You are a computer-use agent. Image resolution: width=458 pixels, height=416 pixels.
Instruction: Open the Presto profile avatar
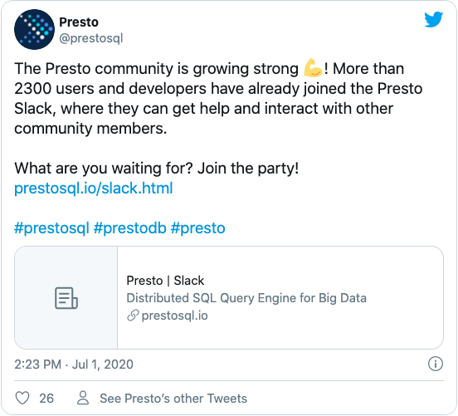point(34,30)
